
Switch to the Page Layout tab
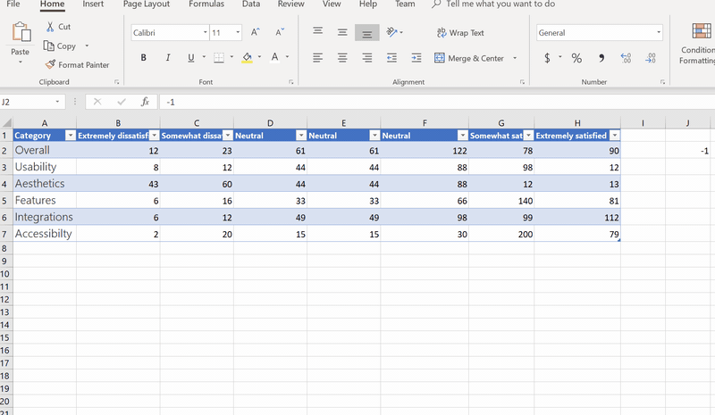(146, 4)
